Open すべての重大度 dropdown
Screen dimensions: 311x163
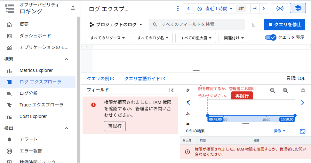(x=195, y=38)
